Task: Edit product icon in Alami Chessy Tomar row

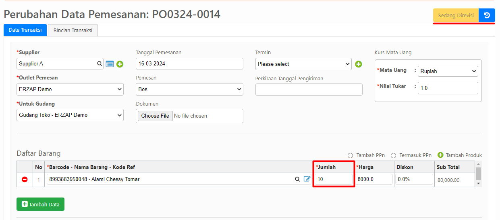Action: (x=307, y=179)
